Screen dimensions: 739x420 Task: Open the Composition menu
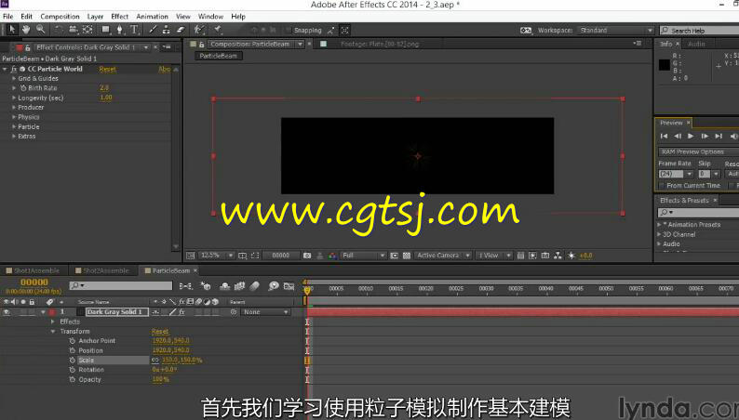pyautogui.click(x=60, y=17)
